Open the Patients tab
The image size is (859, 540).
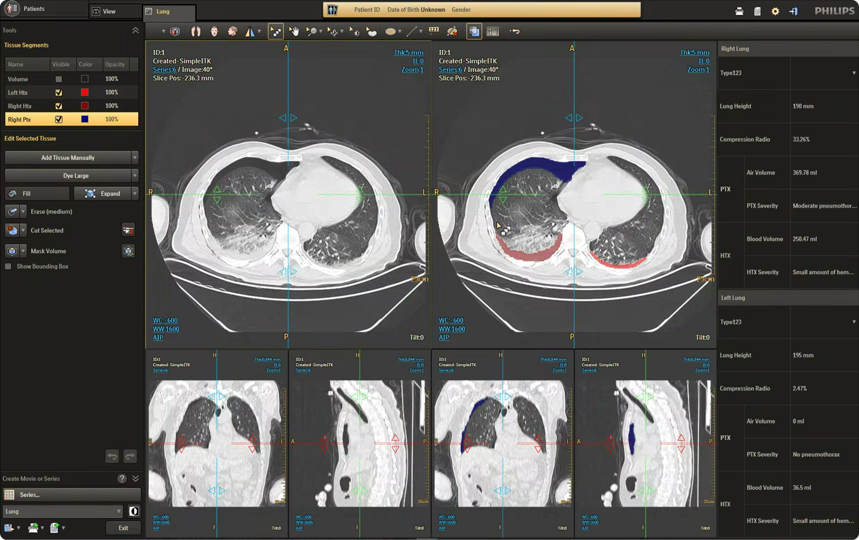coord(34,9)
